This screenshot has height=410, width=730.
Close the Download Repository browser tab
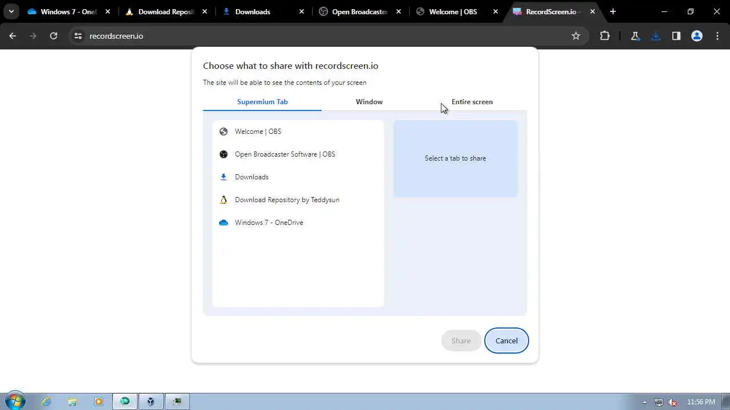pos(205,11)
